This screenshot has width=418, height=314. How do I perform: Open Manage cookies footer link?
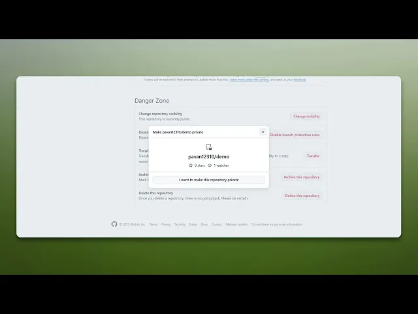coord(236,224)
